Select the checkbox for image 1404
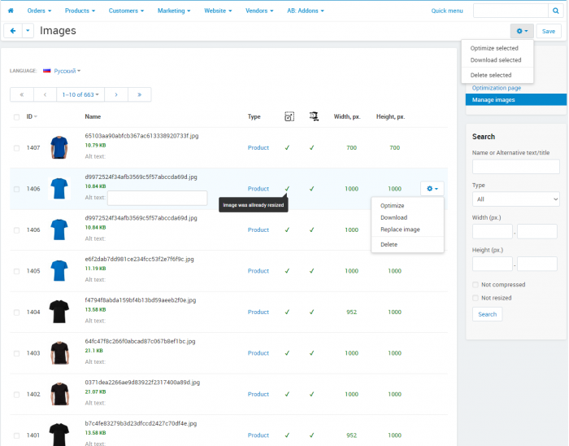The width and height of the screenshot is (569, 446). pos(17,313)
